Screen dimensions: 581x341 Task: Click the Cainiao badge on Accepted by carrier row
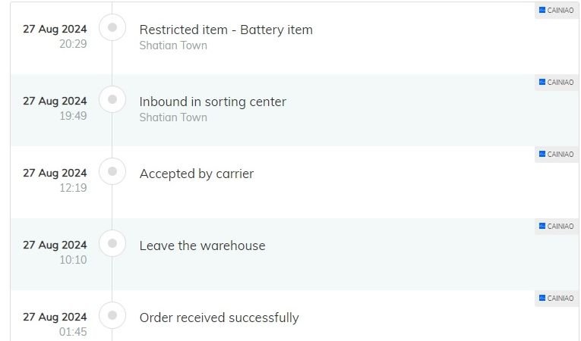pyautogui.click(x=556, y=155)
